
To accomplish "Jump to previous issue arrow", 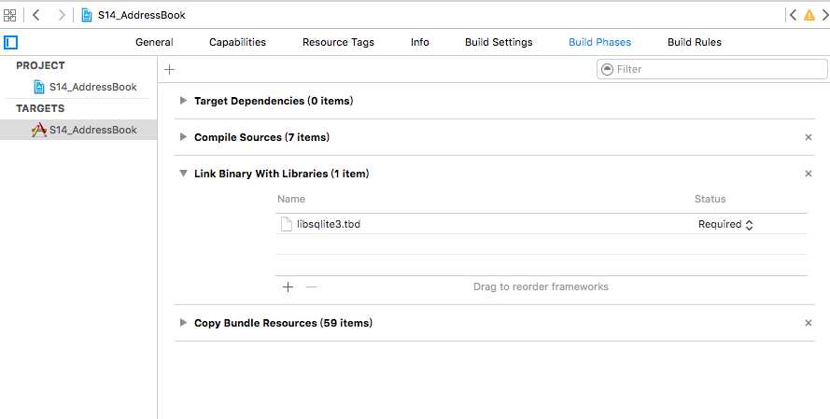I will click(793, 15).
